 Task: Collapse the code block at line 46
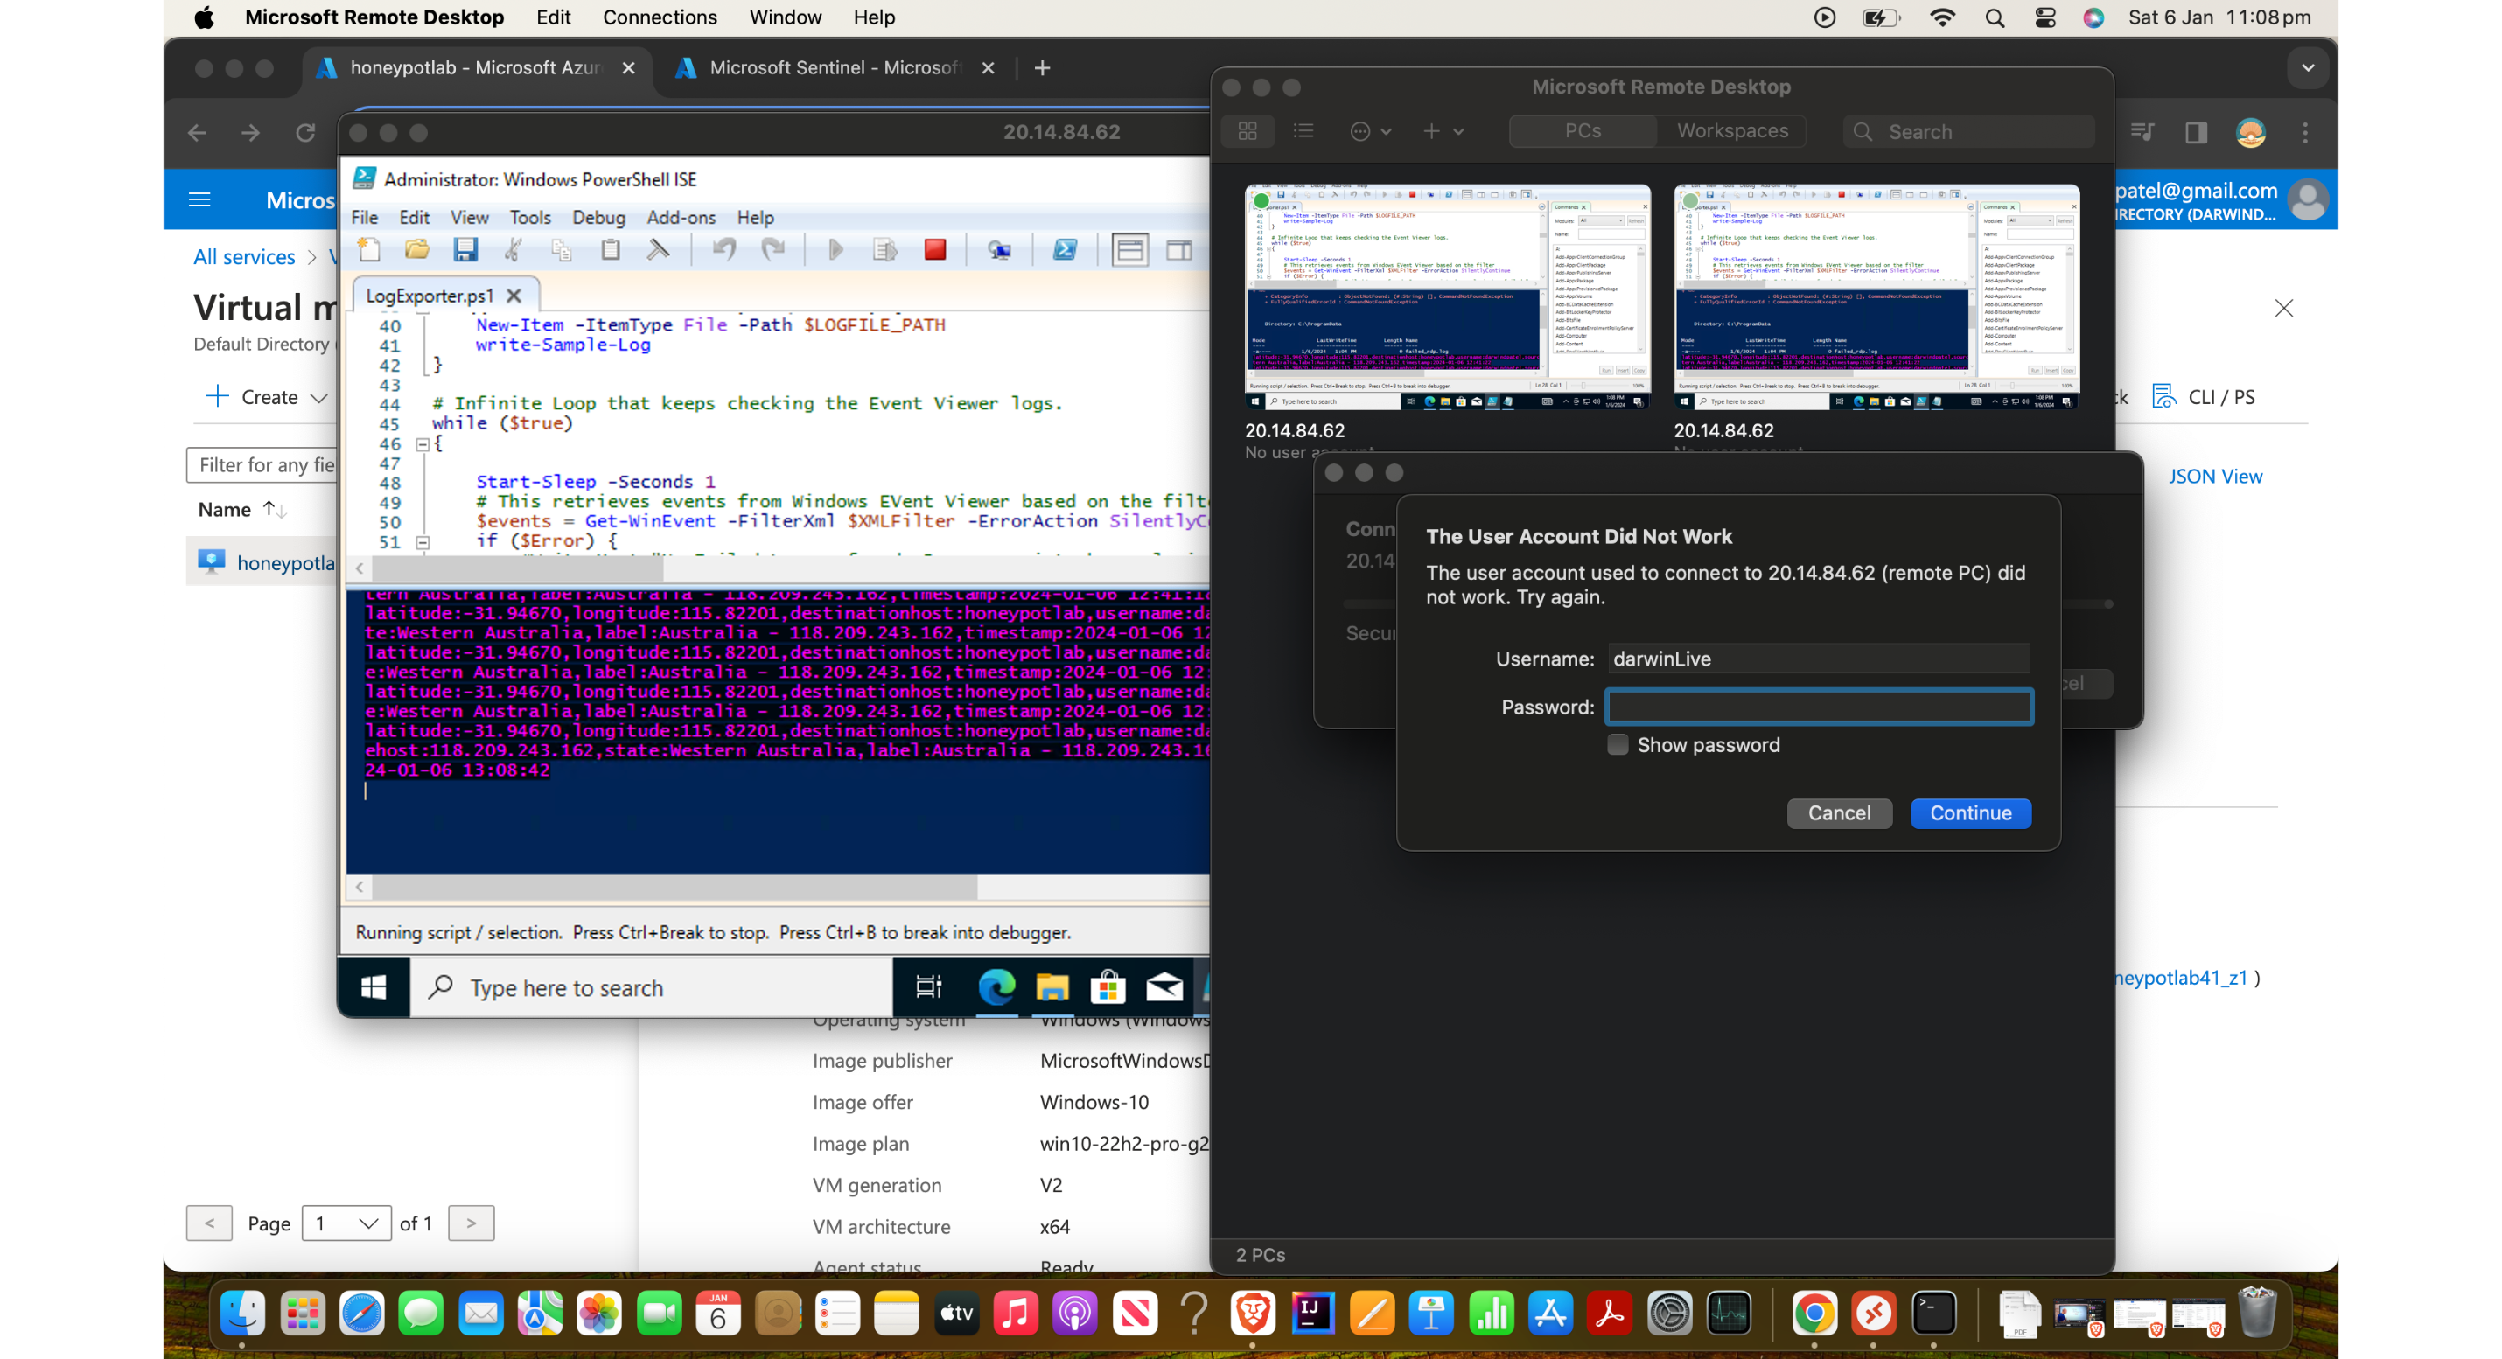[x=423, y=444]
